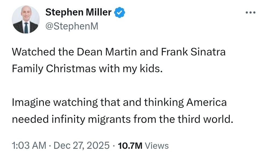Screen dimensions: 269x158
Task: Click the Stephen Miller display name
Action: pos(78,12)
